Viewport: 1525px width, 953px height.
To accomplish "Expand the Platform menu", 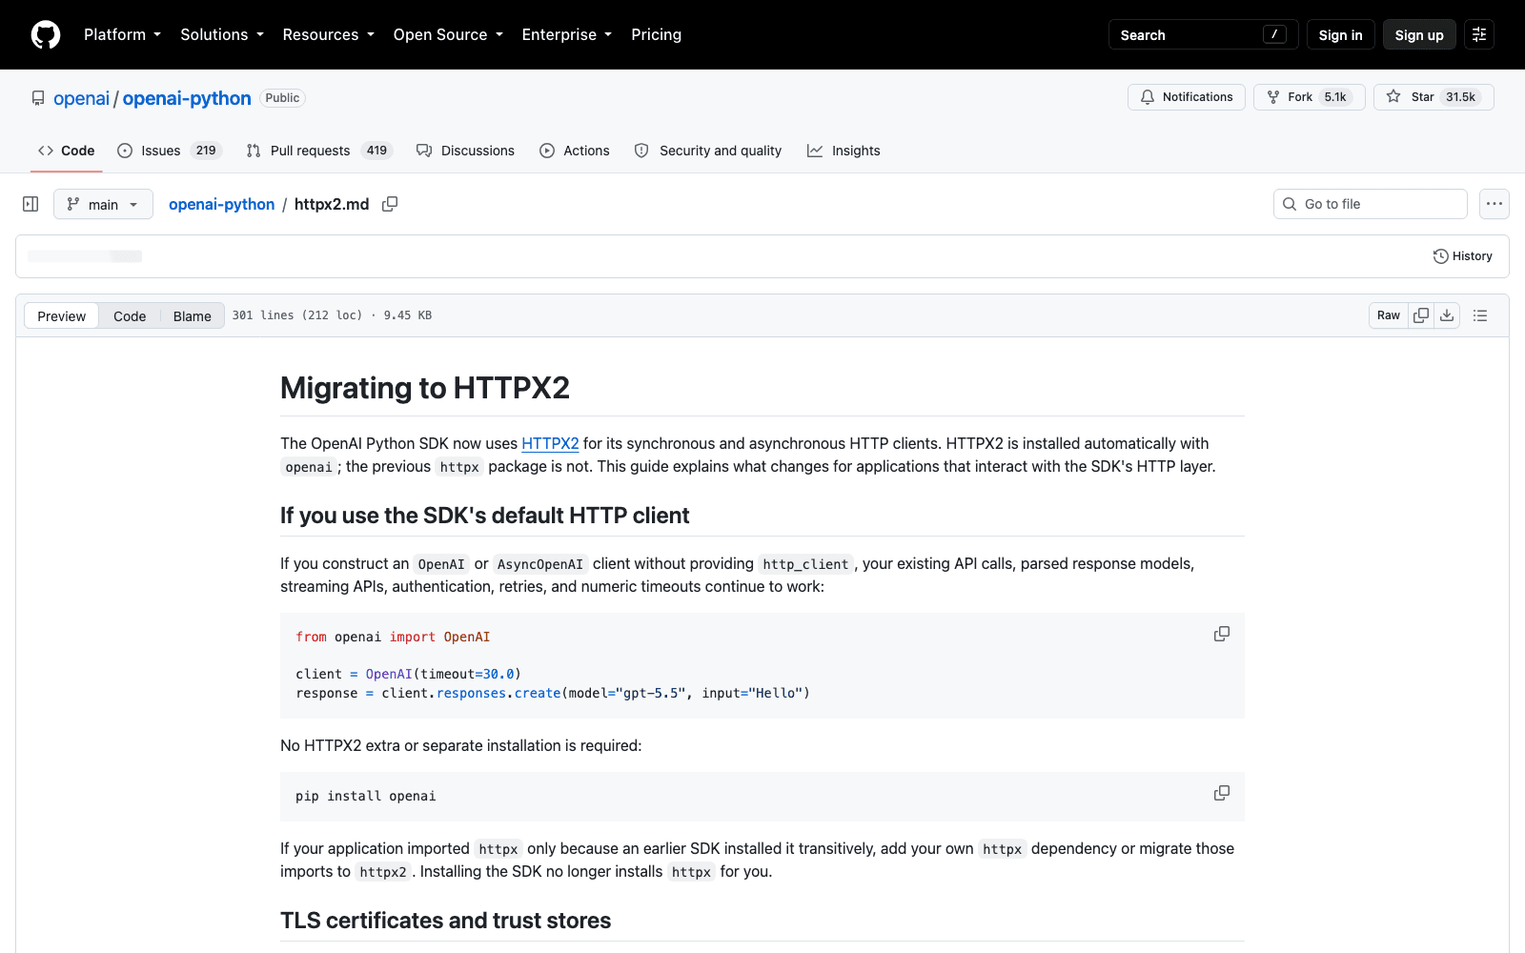I will [x=122, y=34].
